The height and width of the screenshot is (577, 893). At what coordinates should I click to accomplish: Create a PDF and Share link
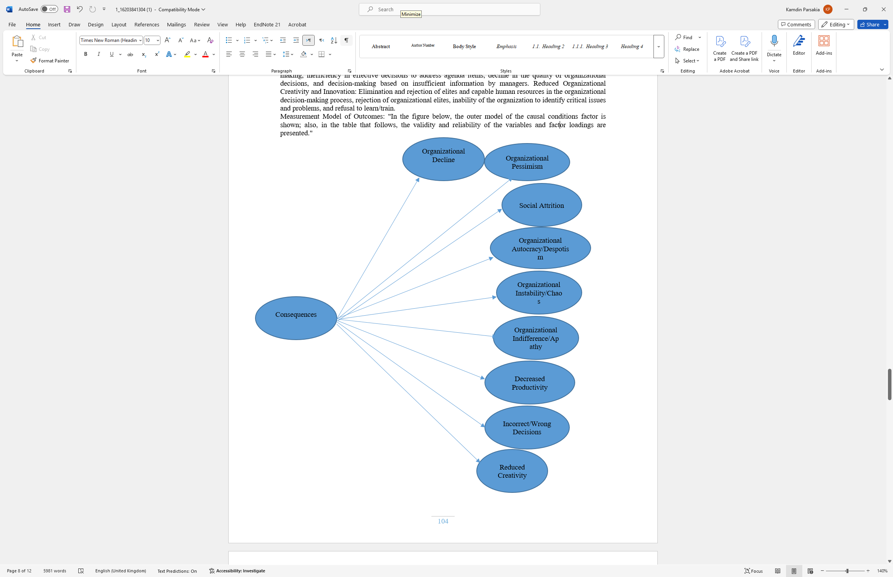point(744,48)
